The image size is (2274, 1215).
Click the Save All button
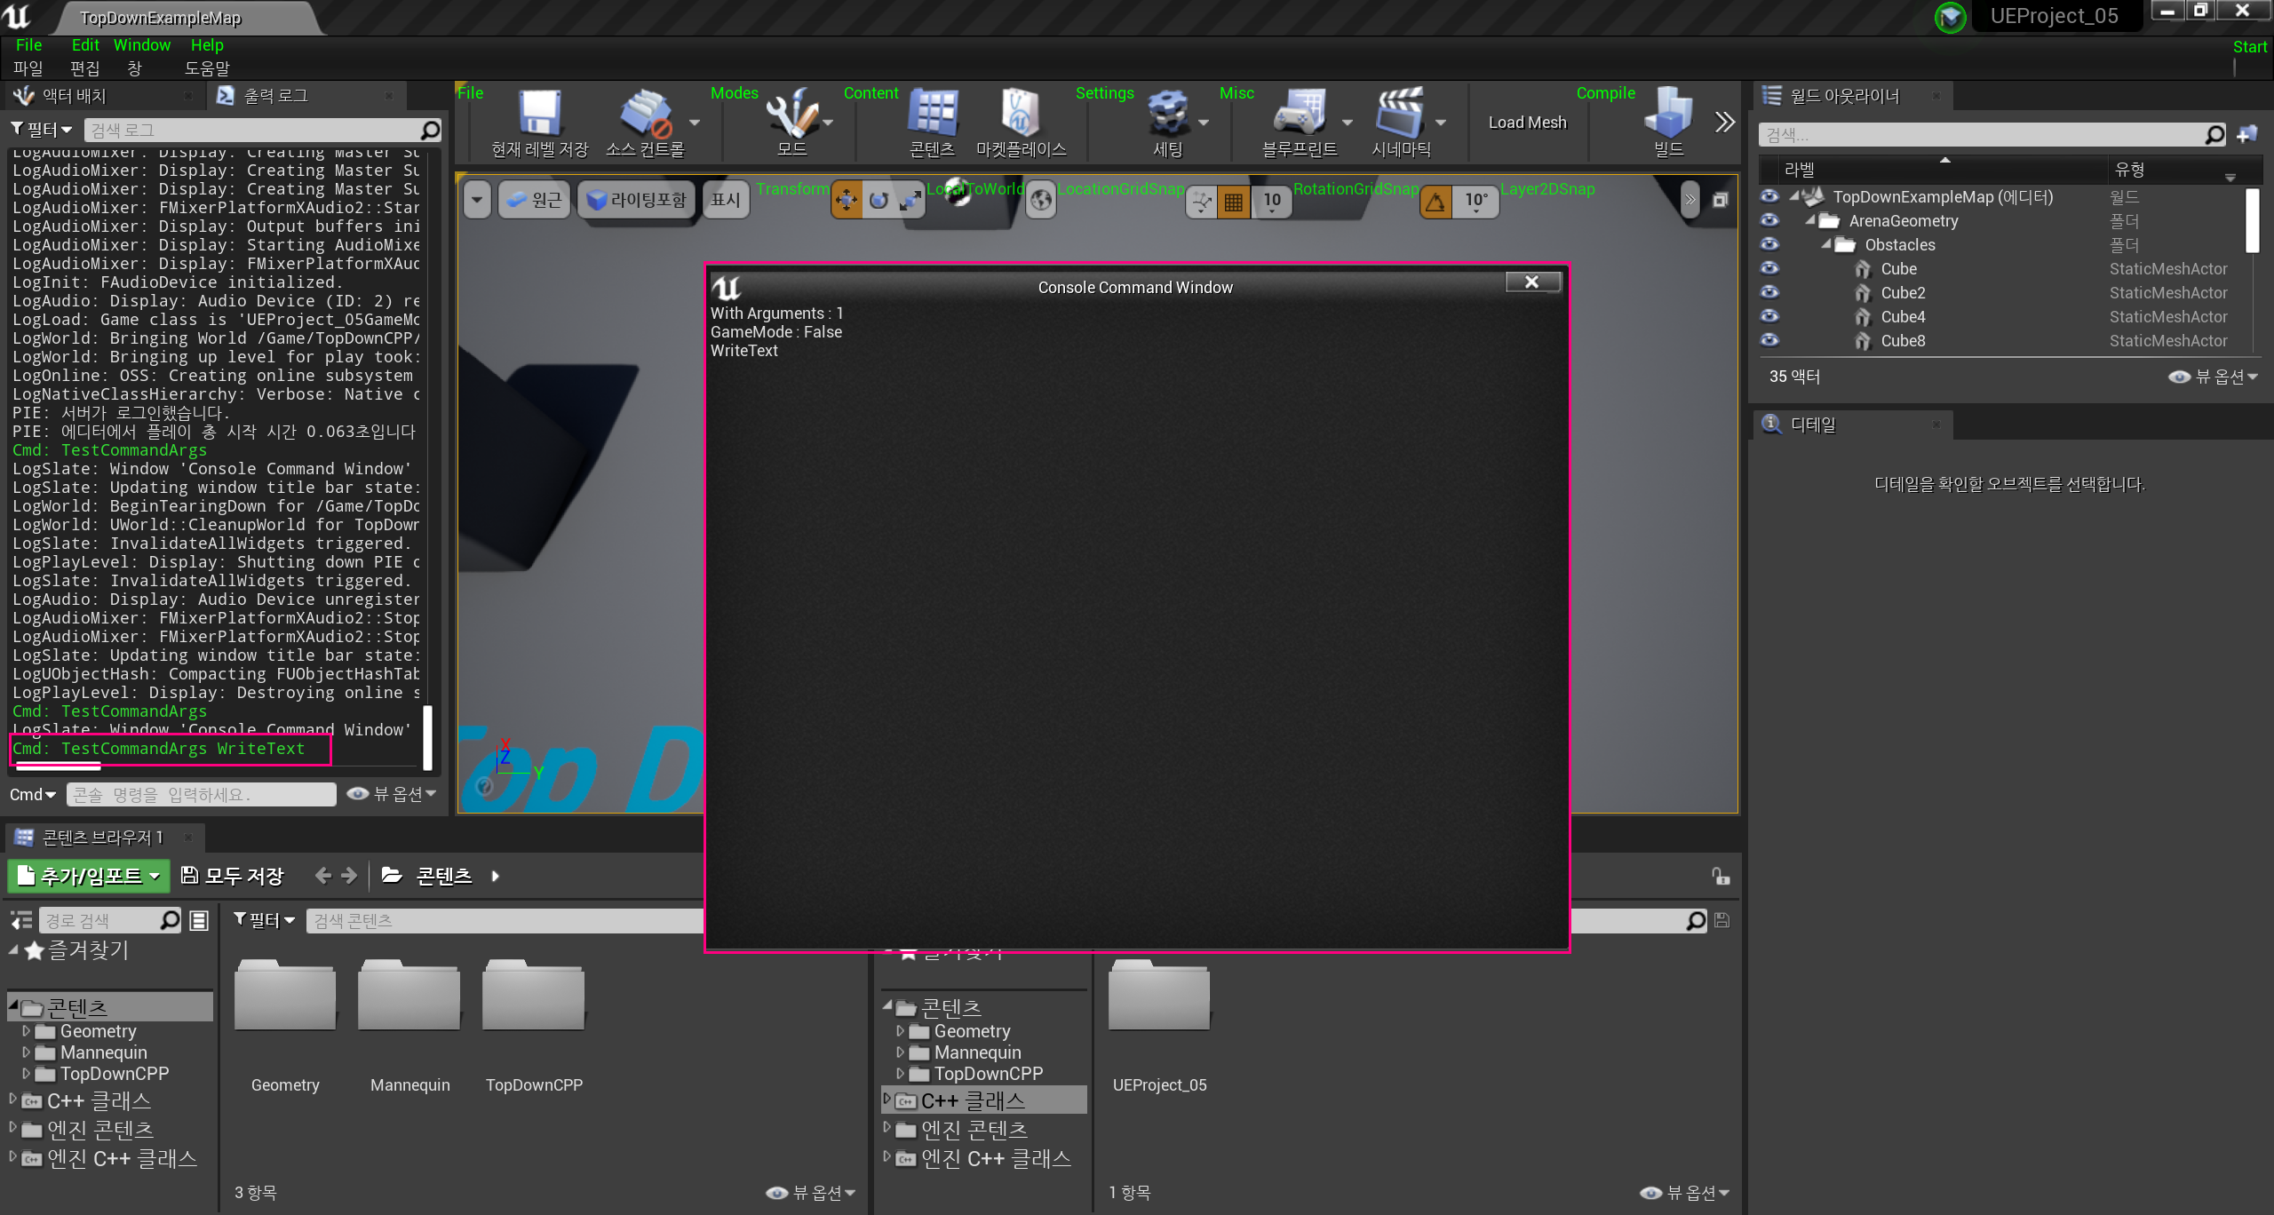pos(232,877)
